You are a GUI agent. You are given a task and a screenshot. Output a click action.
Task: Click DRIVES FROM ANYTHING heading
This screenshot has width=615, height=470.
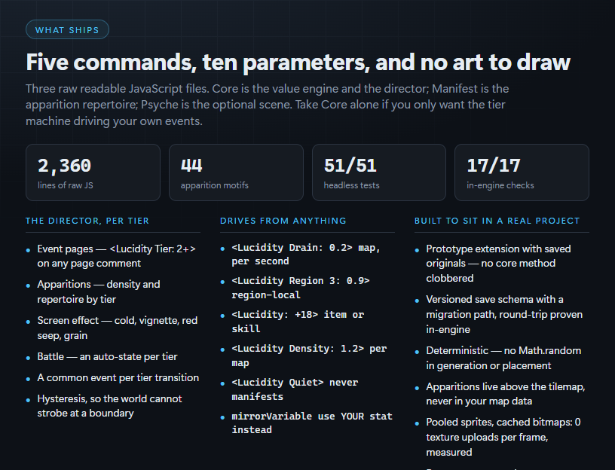coord(283,221)
